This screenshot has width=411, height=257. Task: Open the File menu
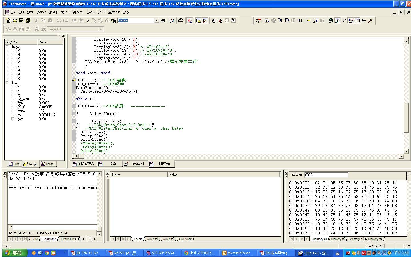coord(13,12)
